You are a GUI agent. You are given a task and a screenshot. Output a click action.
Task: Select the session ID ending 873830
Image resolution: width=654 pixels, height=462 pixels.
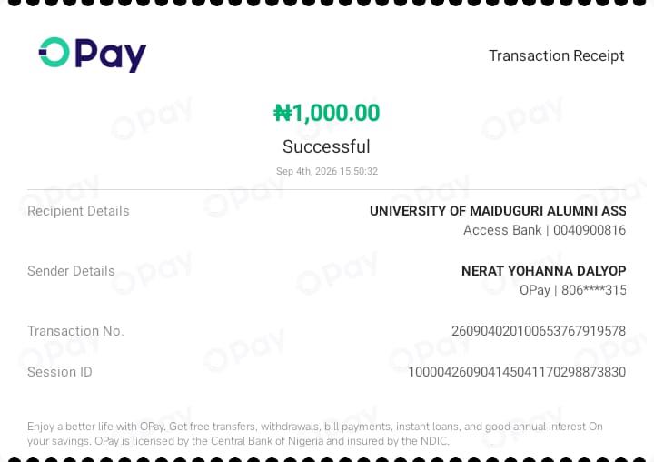click(517, 372)
